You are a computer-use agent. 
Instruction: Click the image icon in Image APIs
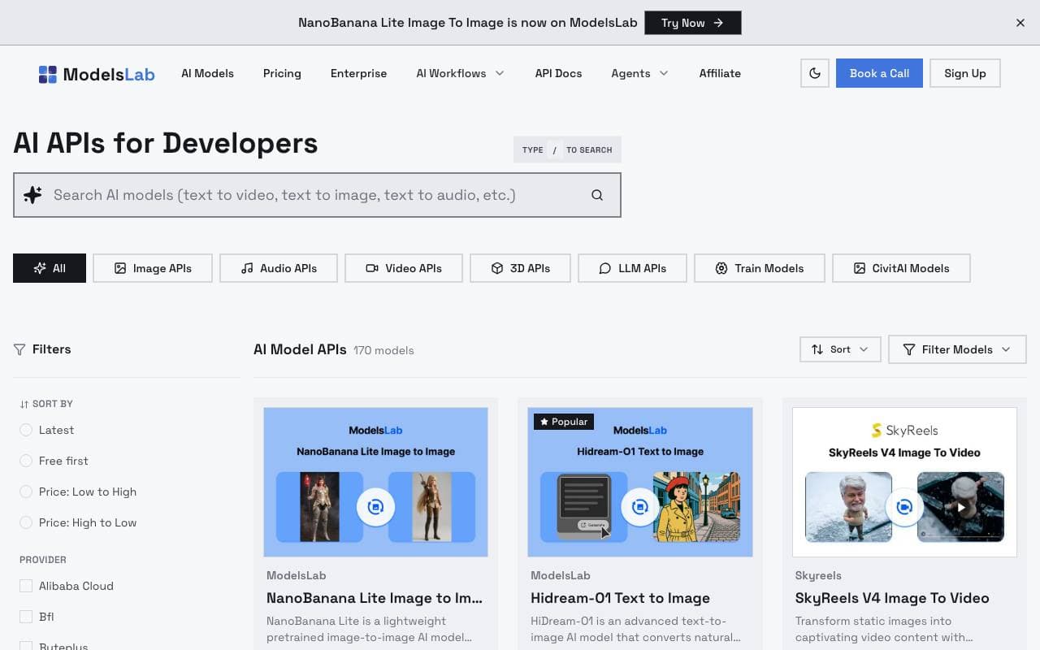click(x=120, y=268)
